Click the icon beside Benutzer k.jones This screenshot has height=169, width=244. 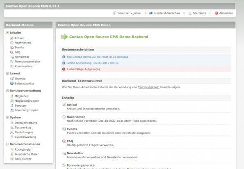coord(114,13)
